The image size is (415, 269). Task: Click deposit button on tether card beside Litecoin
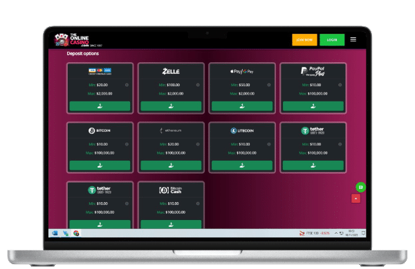coord(313,166)
